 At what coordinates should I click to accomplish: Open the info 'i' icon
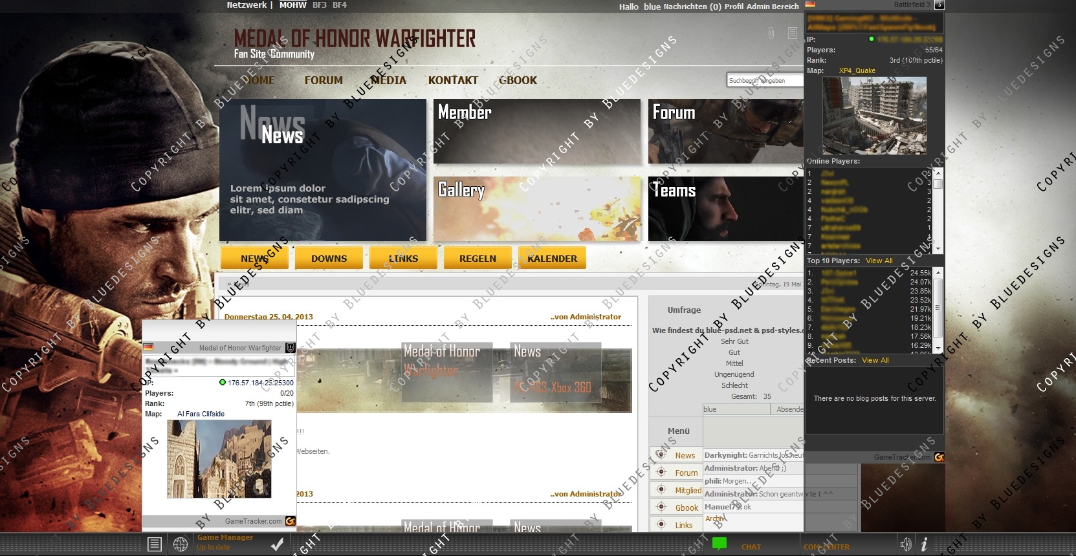click(x=924, y=544)
